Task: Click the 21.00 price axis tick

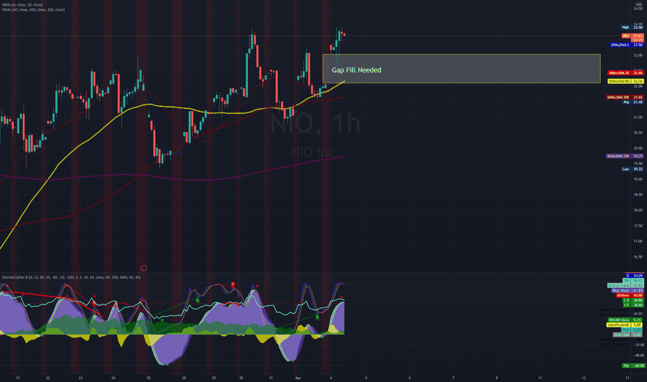Action: tap(638, 117)
